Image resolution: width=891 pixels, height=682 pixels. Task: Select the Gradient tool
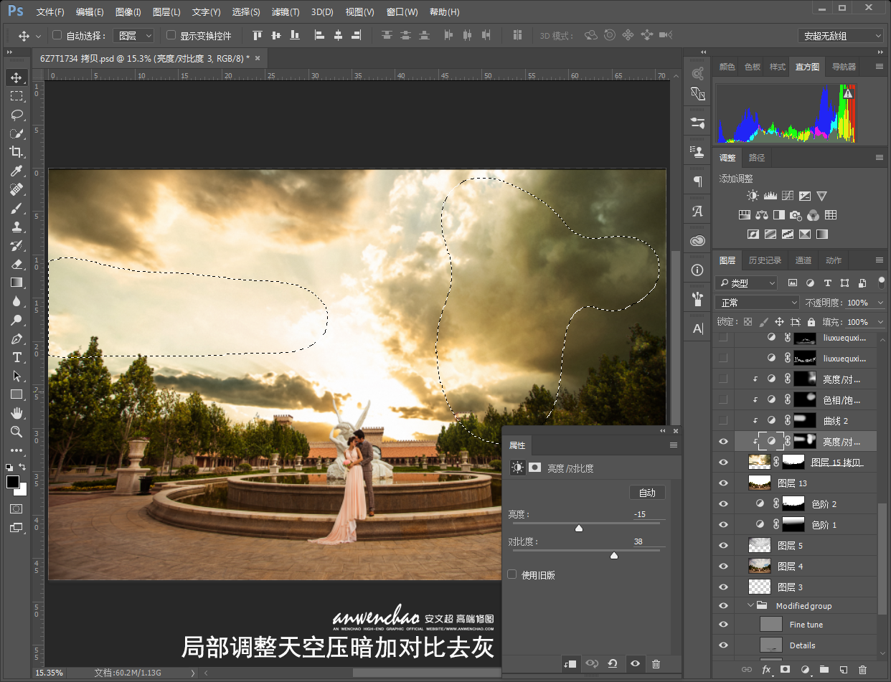point(16,283)
